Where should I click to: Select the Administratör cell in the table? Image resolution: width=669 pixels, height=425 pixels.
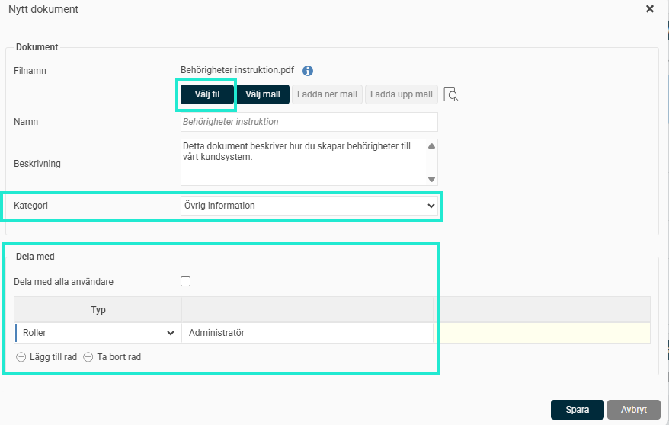tap(306, 333)
